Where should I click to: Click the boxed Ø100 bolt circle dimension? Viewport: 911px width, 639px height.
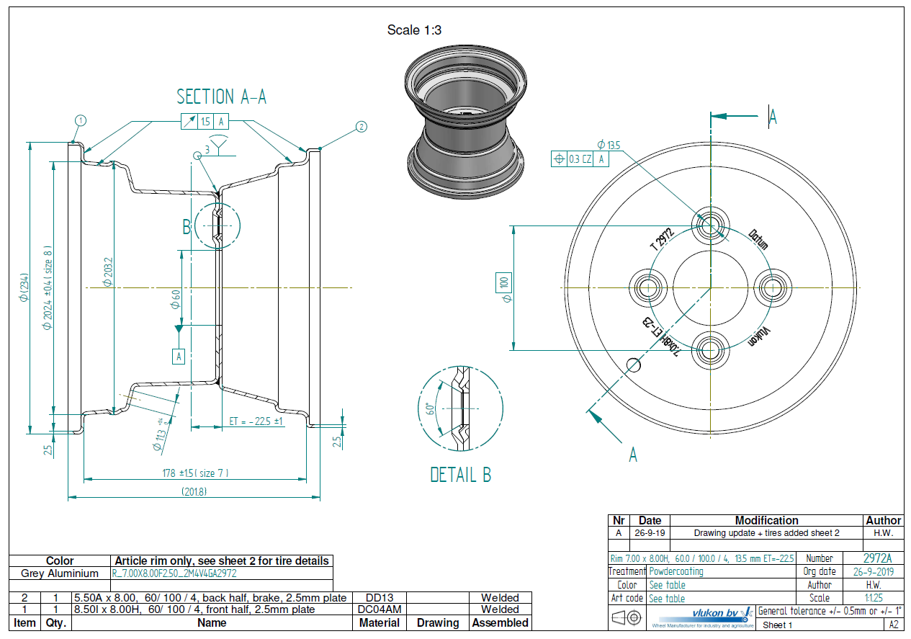504,287
